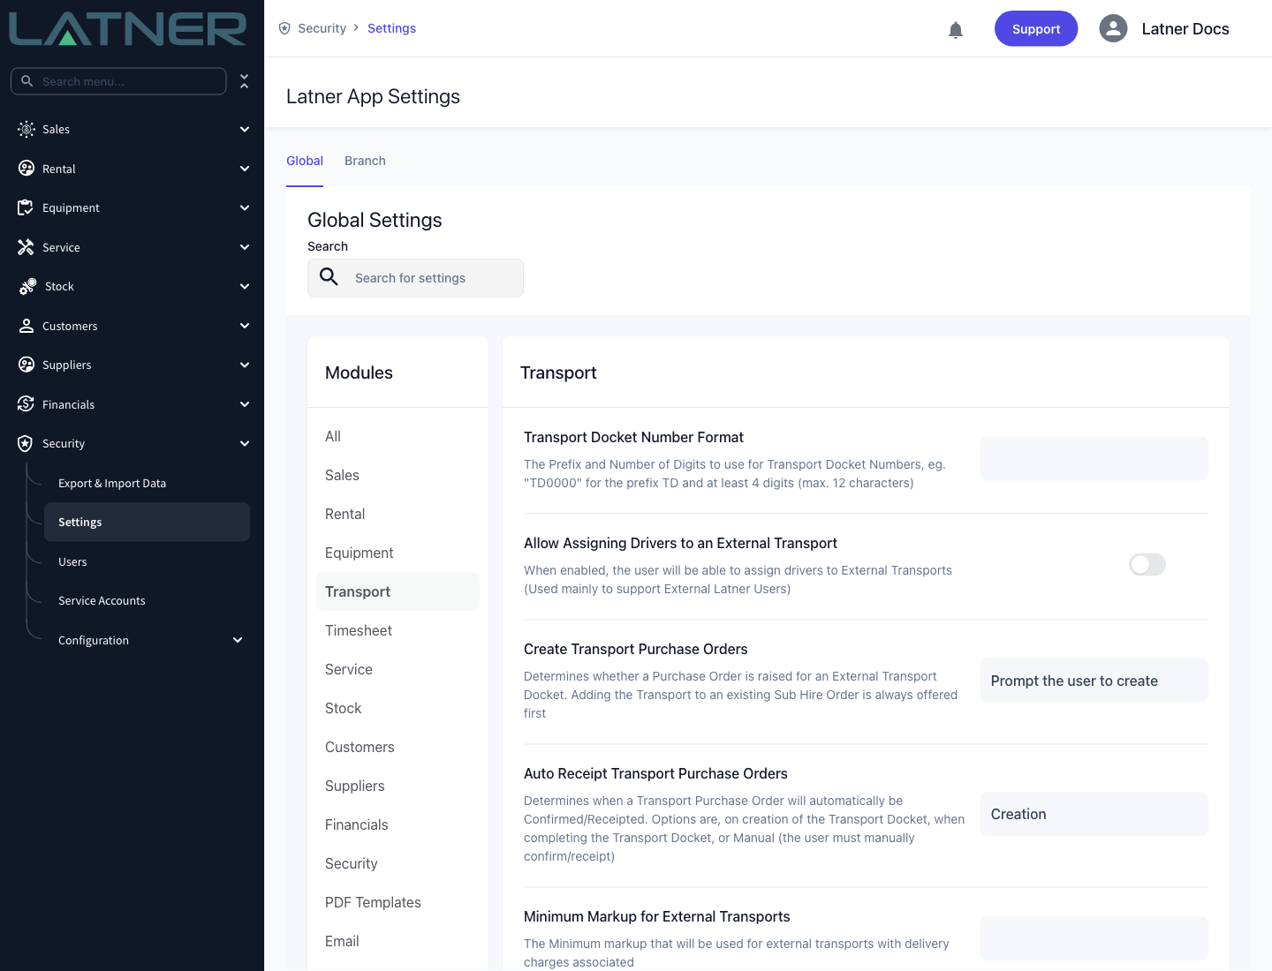1272x971 pixels.
Task: Click the Financials sidebar icon
Action: click(26, 404)
